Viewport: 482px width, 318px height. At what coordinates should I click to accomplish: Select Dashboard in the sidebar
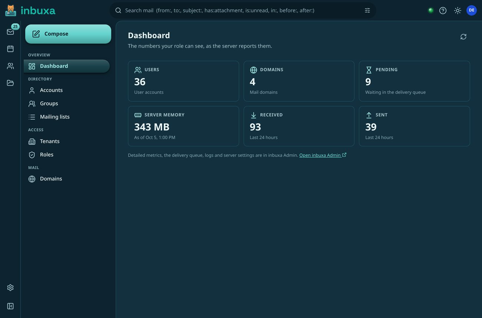click(x=67, y=66)
